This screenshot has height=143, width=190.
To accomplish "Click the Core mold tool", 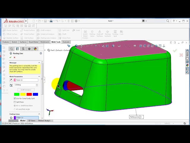I will (x=121, y=33).
